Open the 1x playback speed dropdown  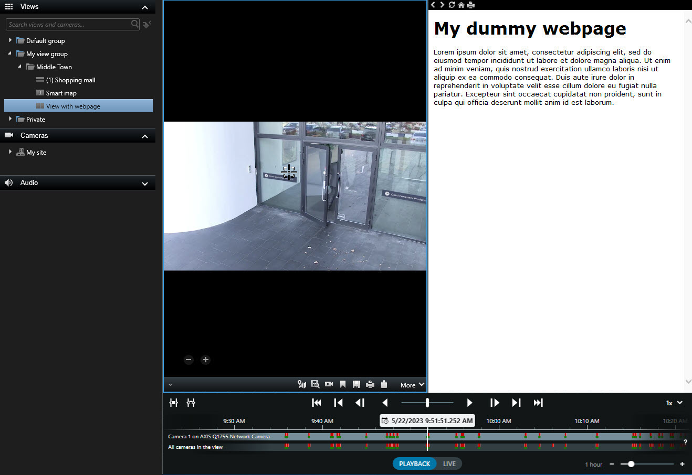click(674, 403)
